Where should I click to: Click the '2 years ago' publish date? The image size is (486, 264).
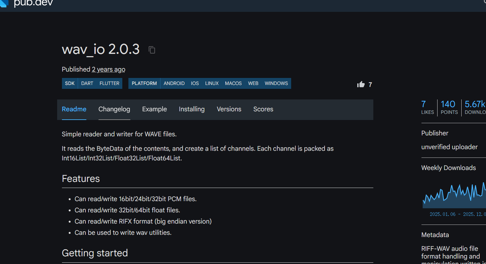[x=108, y=69]
